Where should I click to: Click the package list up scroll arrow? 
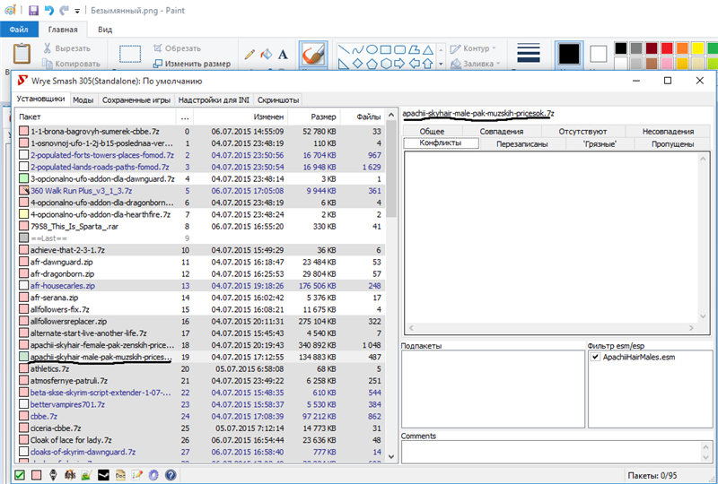point(391,115)
